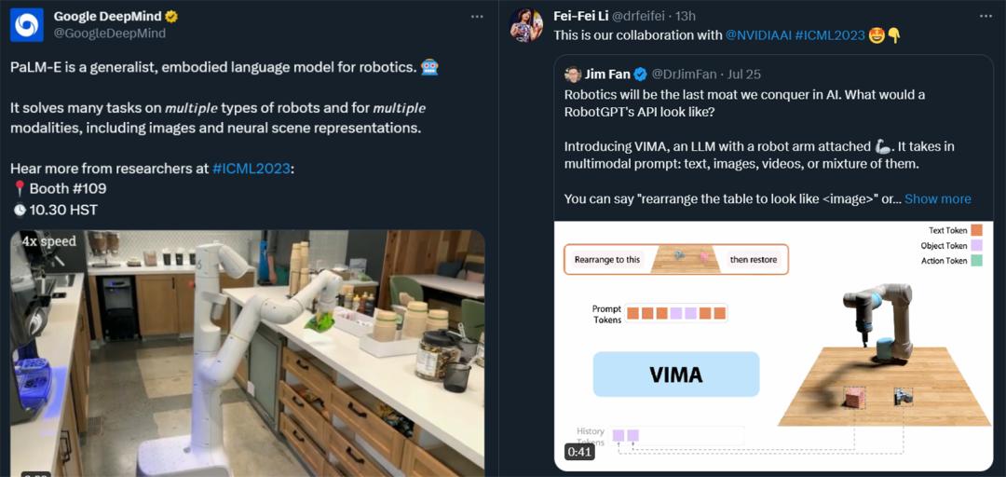The width and height of the screenshot is (1006, 477).
Task: Open Fei-Fei Li profile picture
Action: (527, 24)
